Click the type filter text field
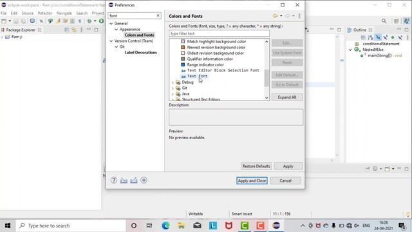Image resolution: width=412 pixels, height=232 pixels. 219,34
